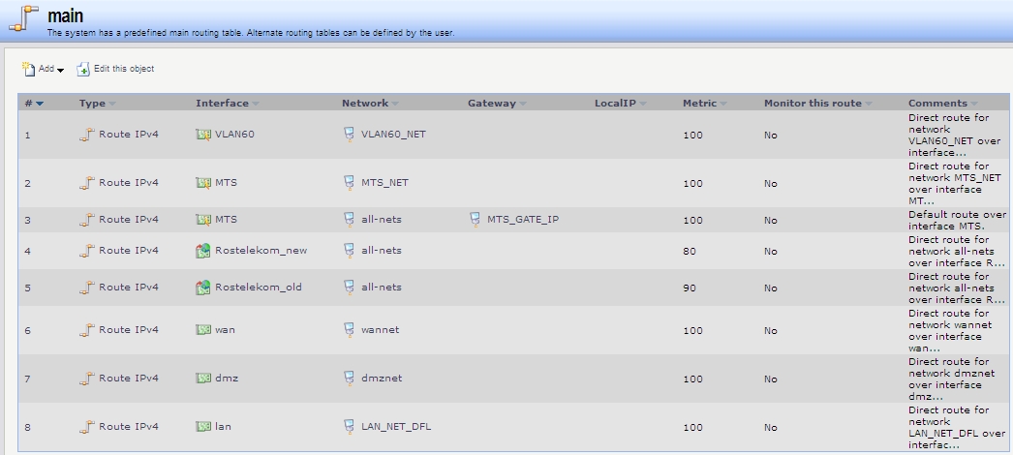Screen dimensions: 1013x455
Task: Select Default route over interface MTS comment
Action: click(958, 220)
